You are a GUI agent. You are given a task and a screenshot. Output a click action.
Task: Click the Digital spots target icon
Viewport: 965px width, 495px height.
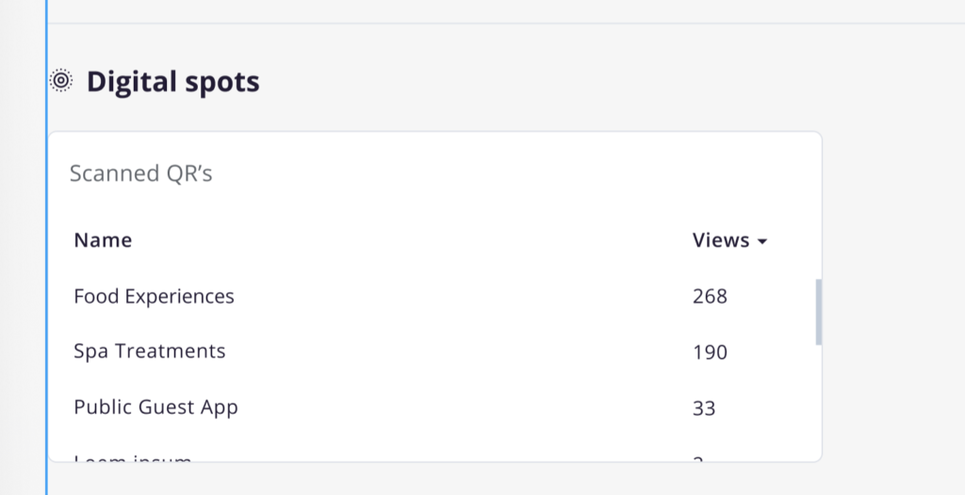61,81
